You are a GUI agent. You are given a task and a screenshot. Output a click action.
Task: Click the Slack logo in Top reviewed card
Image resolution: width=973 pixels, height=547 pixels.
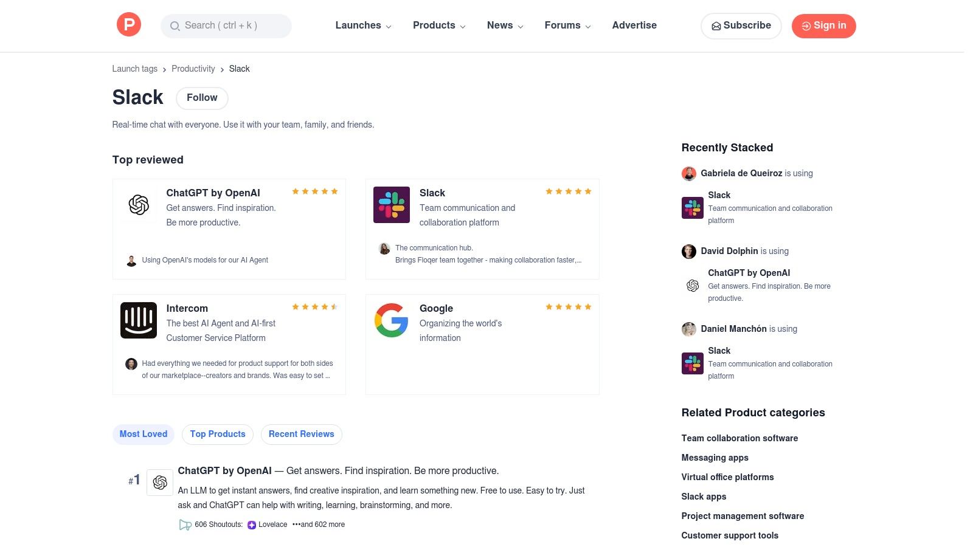pos(391,205)
